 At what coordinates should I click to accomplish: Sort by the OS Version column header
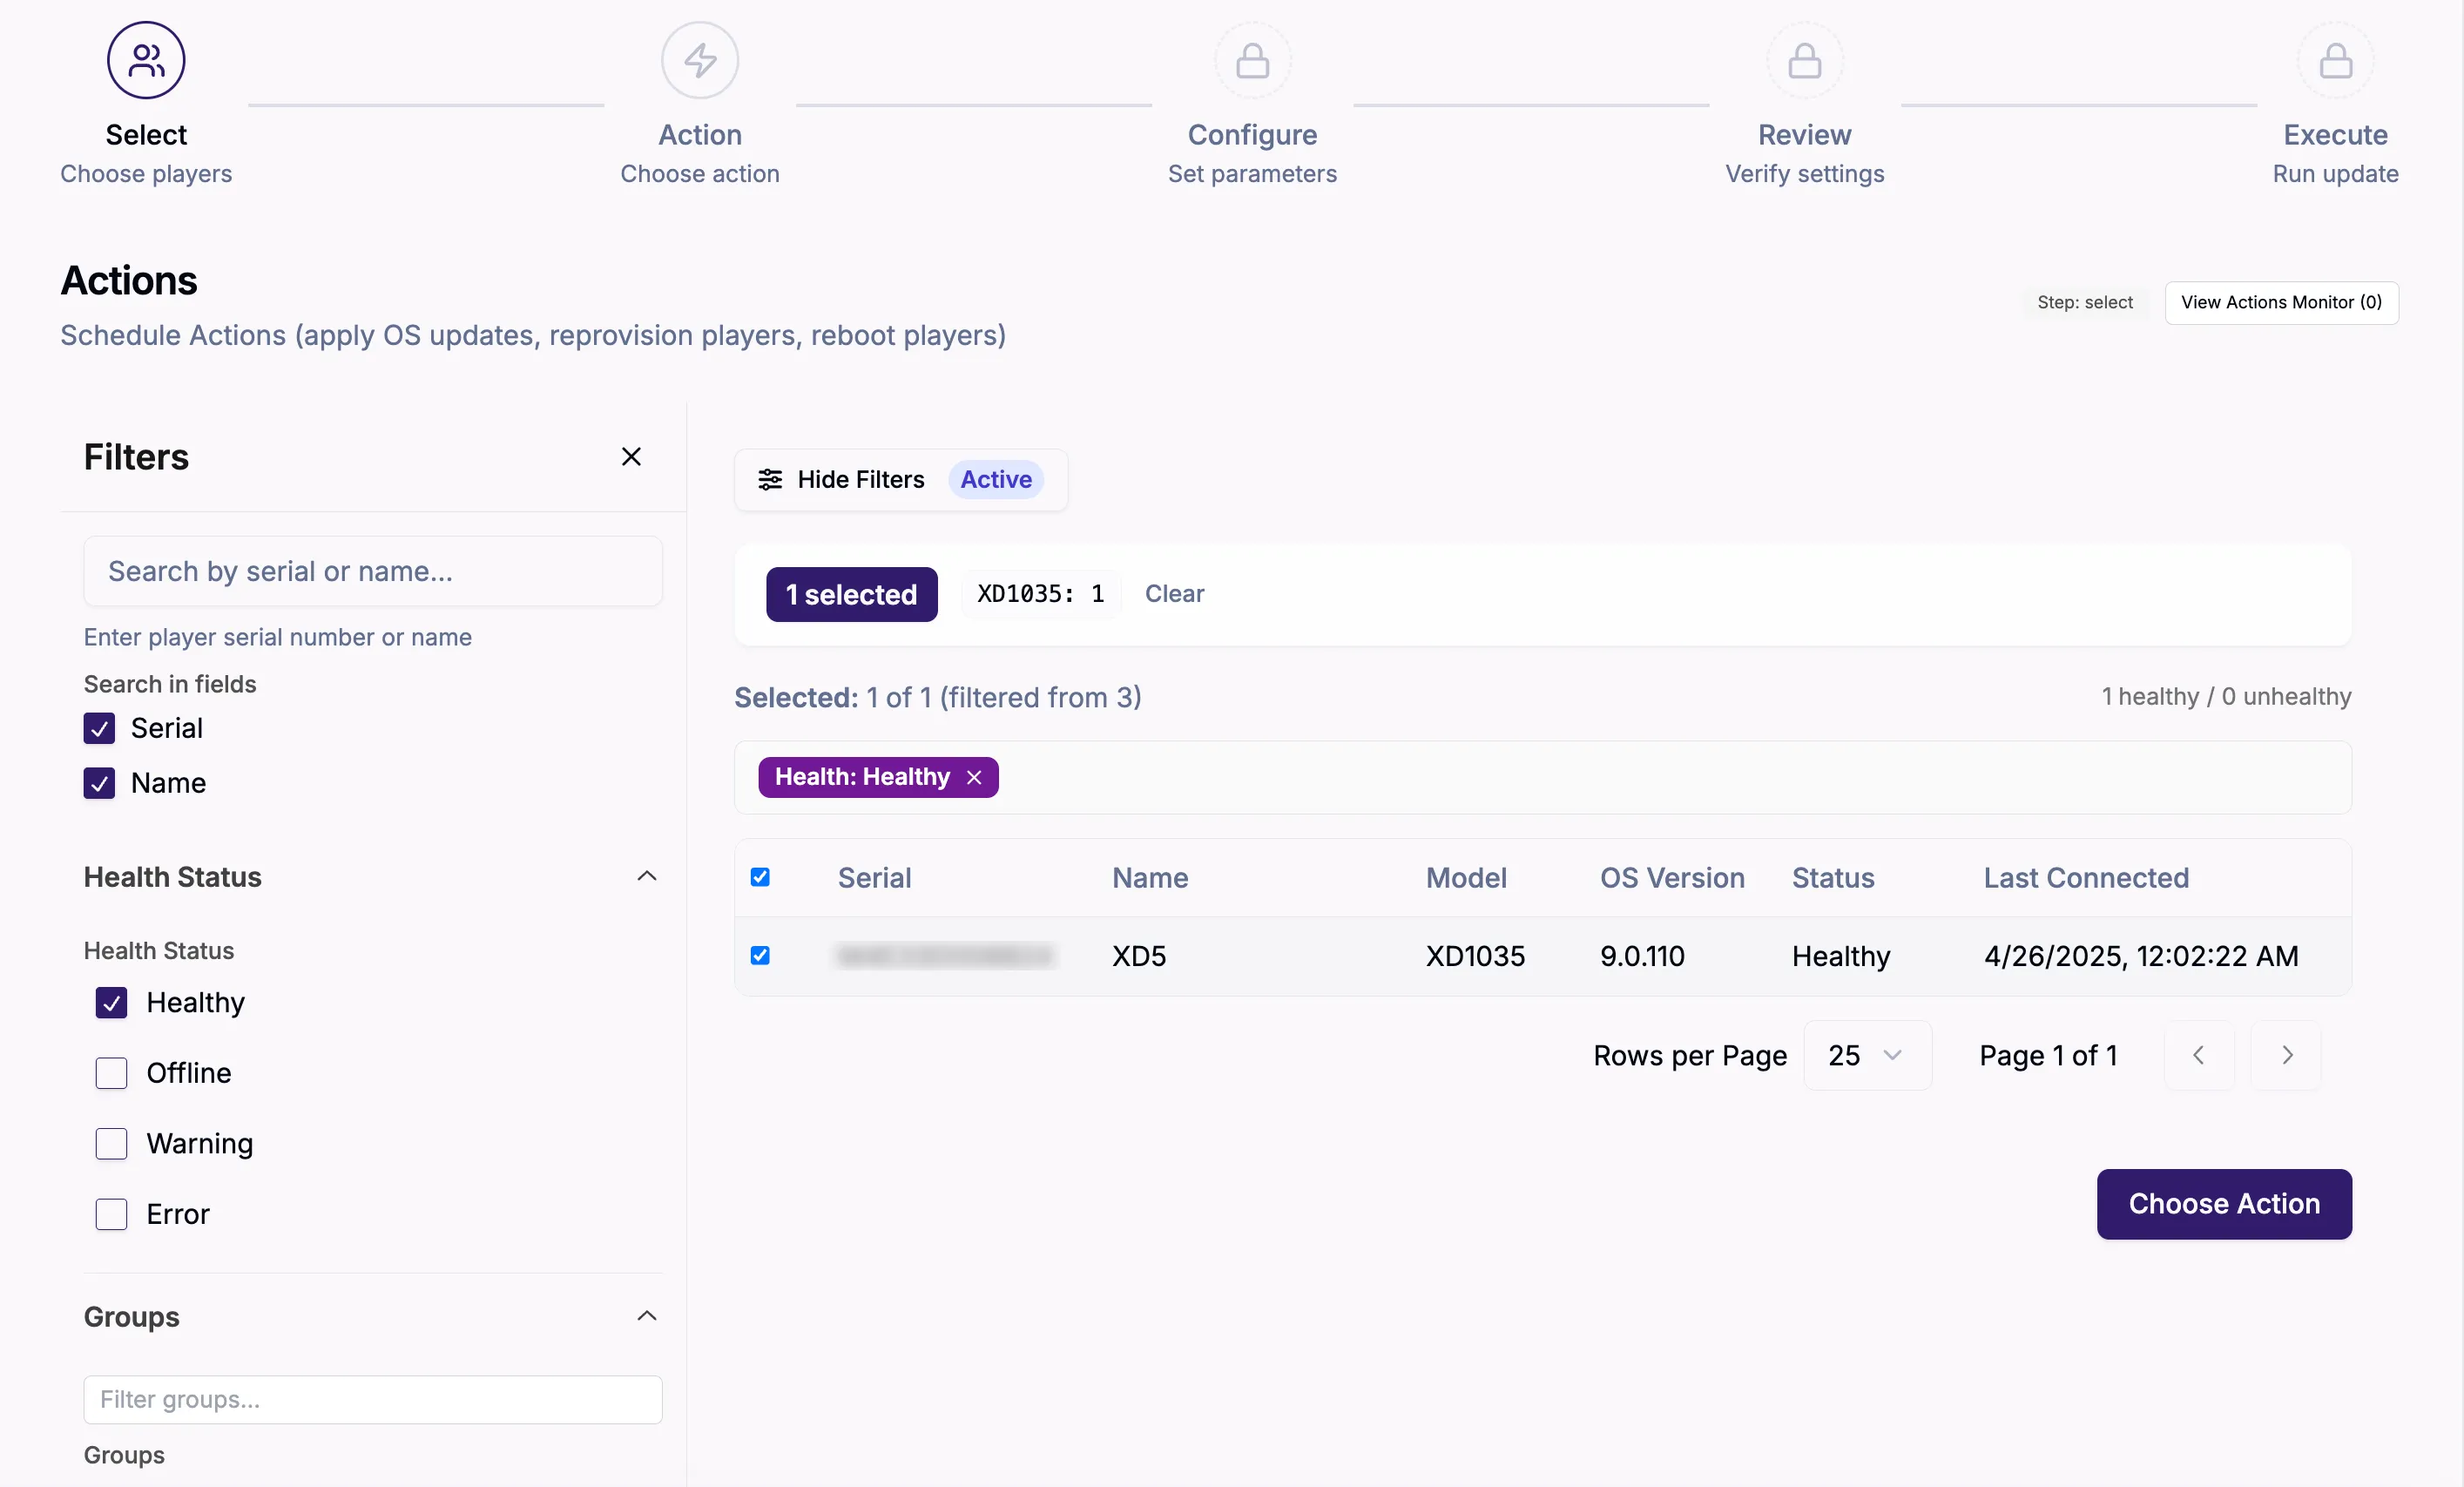[x=1672, y=877]
